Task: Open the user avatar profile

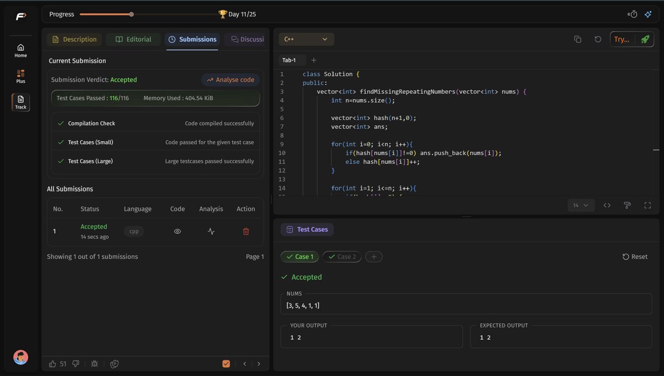Action: (x=20, y=357)
